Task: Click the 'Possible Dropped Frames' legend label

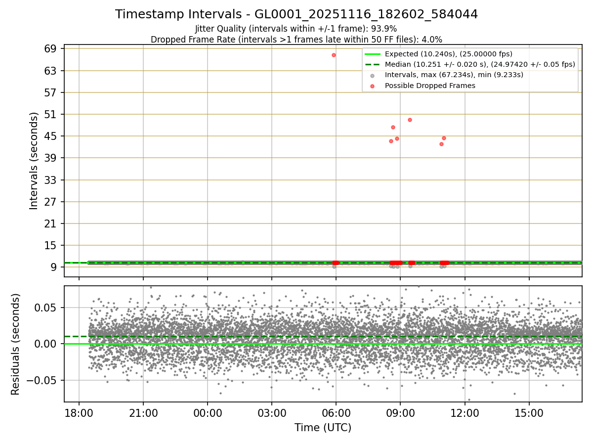Action: [x=430, y=86]
